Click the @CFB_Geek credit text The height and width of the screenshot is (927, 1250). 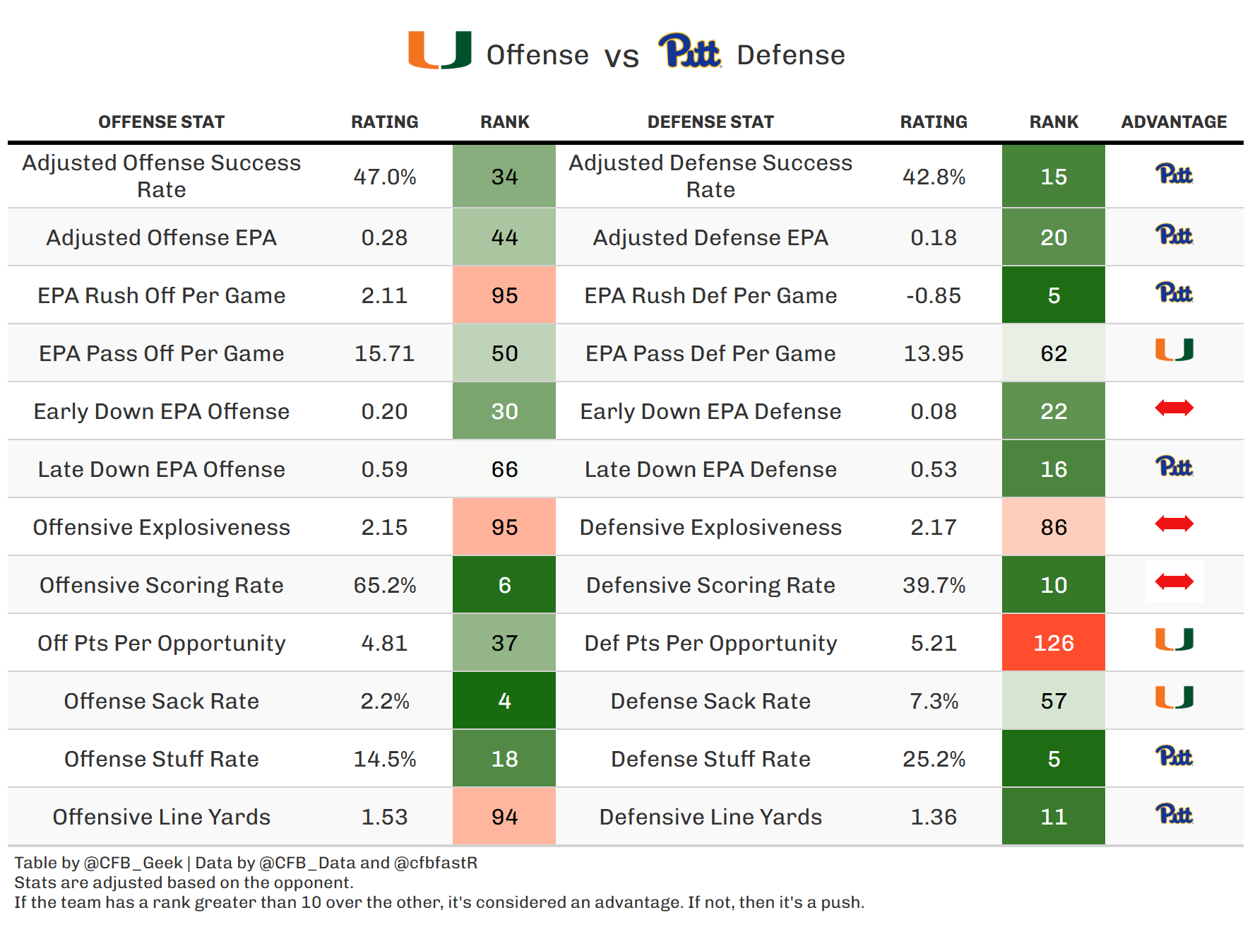coord(133,863)
